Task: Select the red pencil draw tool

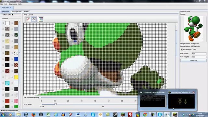Action: click(28, 19)
